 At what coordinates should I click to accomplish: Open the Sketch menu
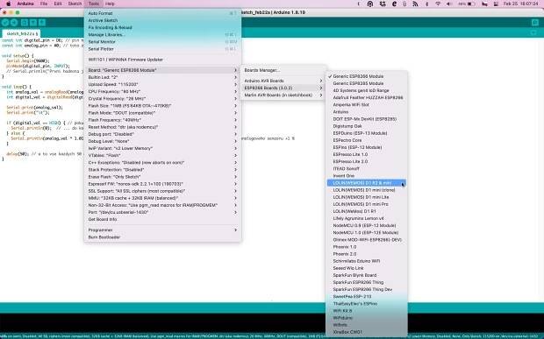point(75,4)
